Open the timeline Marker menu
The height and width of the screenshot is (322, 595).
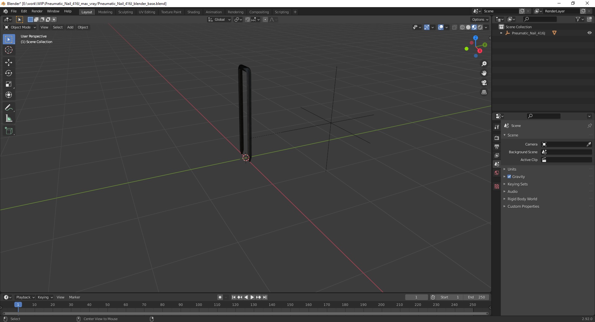pyautogui.click(x=74, y=297)
